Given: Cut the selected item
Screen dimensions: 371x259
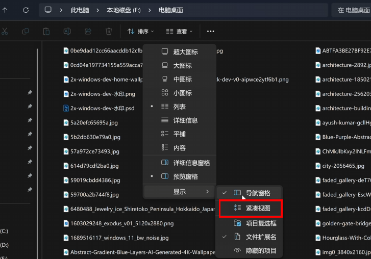Looking at the screenshot, I should coord(5,31).
